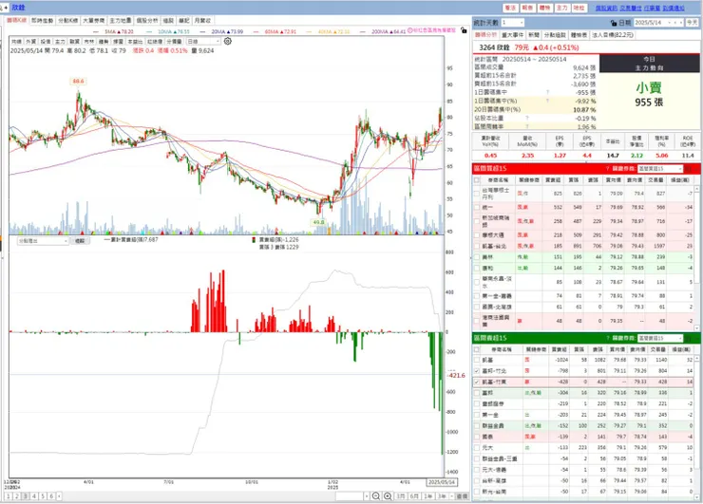Click the empty range input at bottom
Viewport: 703px width, 504px height.
click(350, 496)
